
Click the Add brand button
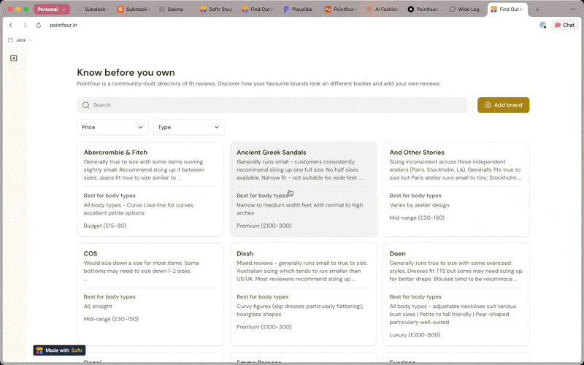[x=503, y=105]
